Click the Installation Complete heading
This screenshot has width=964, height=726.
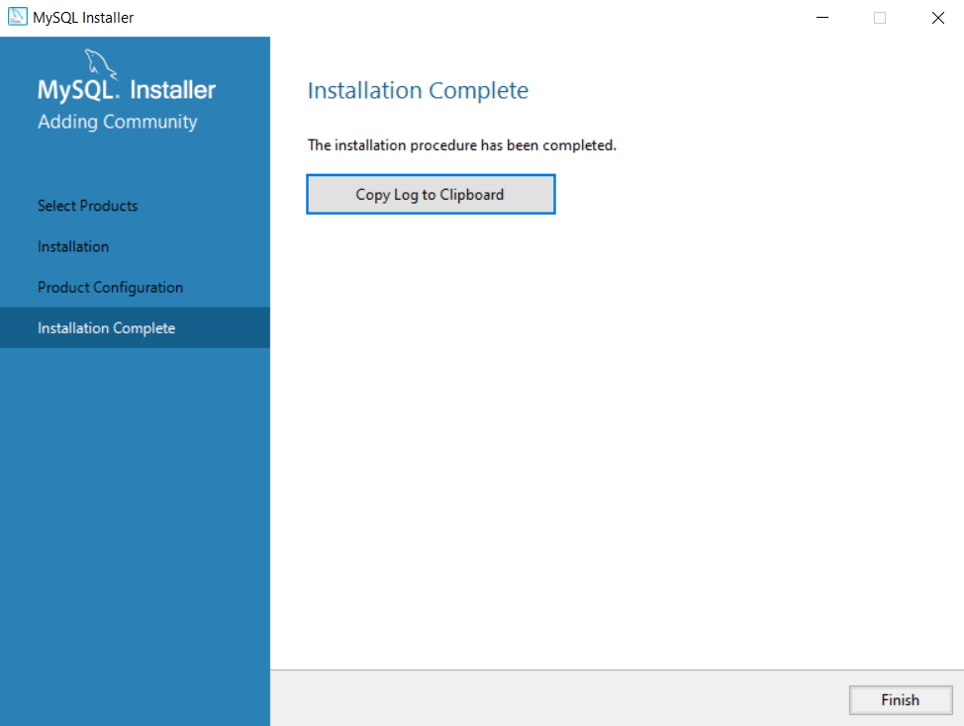pyautogui.click(x=417, y=90)
